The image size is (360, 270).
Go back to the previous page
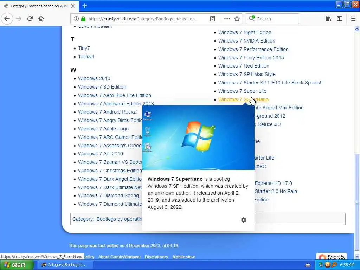pos(7,19)
